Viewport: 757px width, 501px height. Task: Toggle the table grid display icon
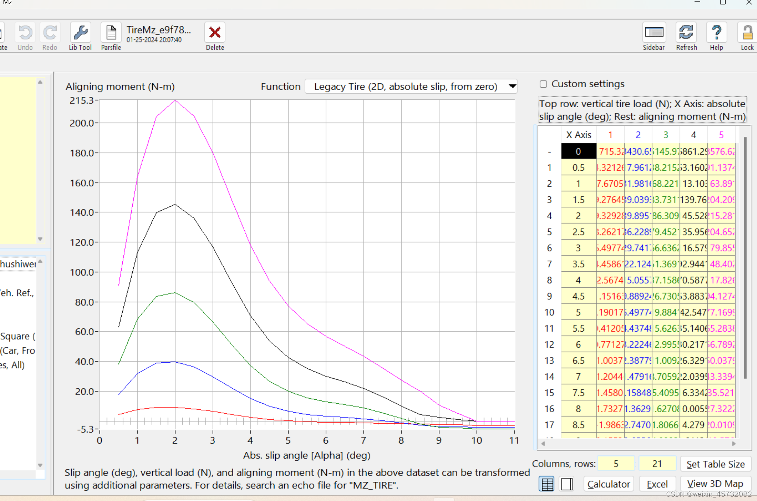pos(547,484)
